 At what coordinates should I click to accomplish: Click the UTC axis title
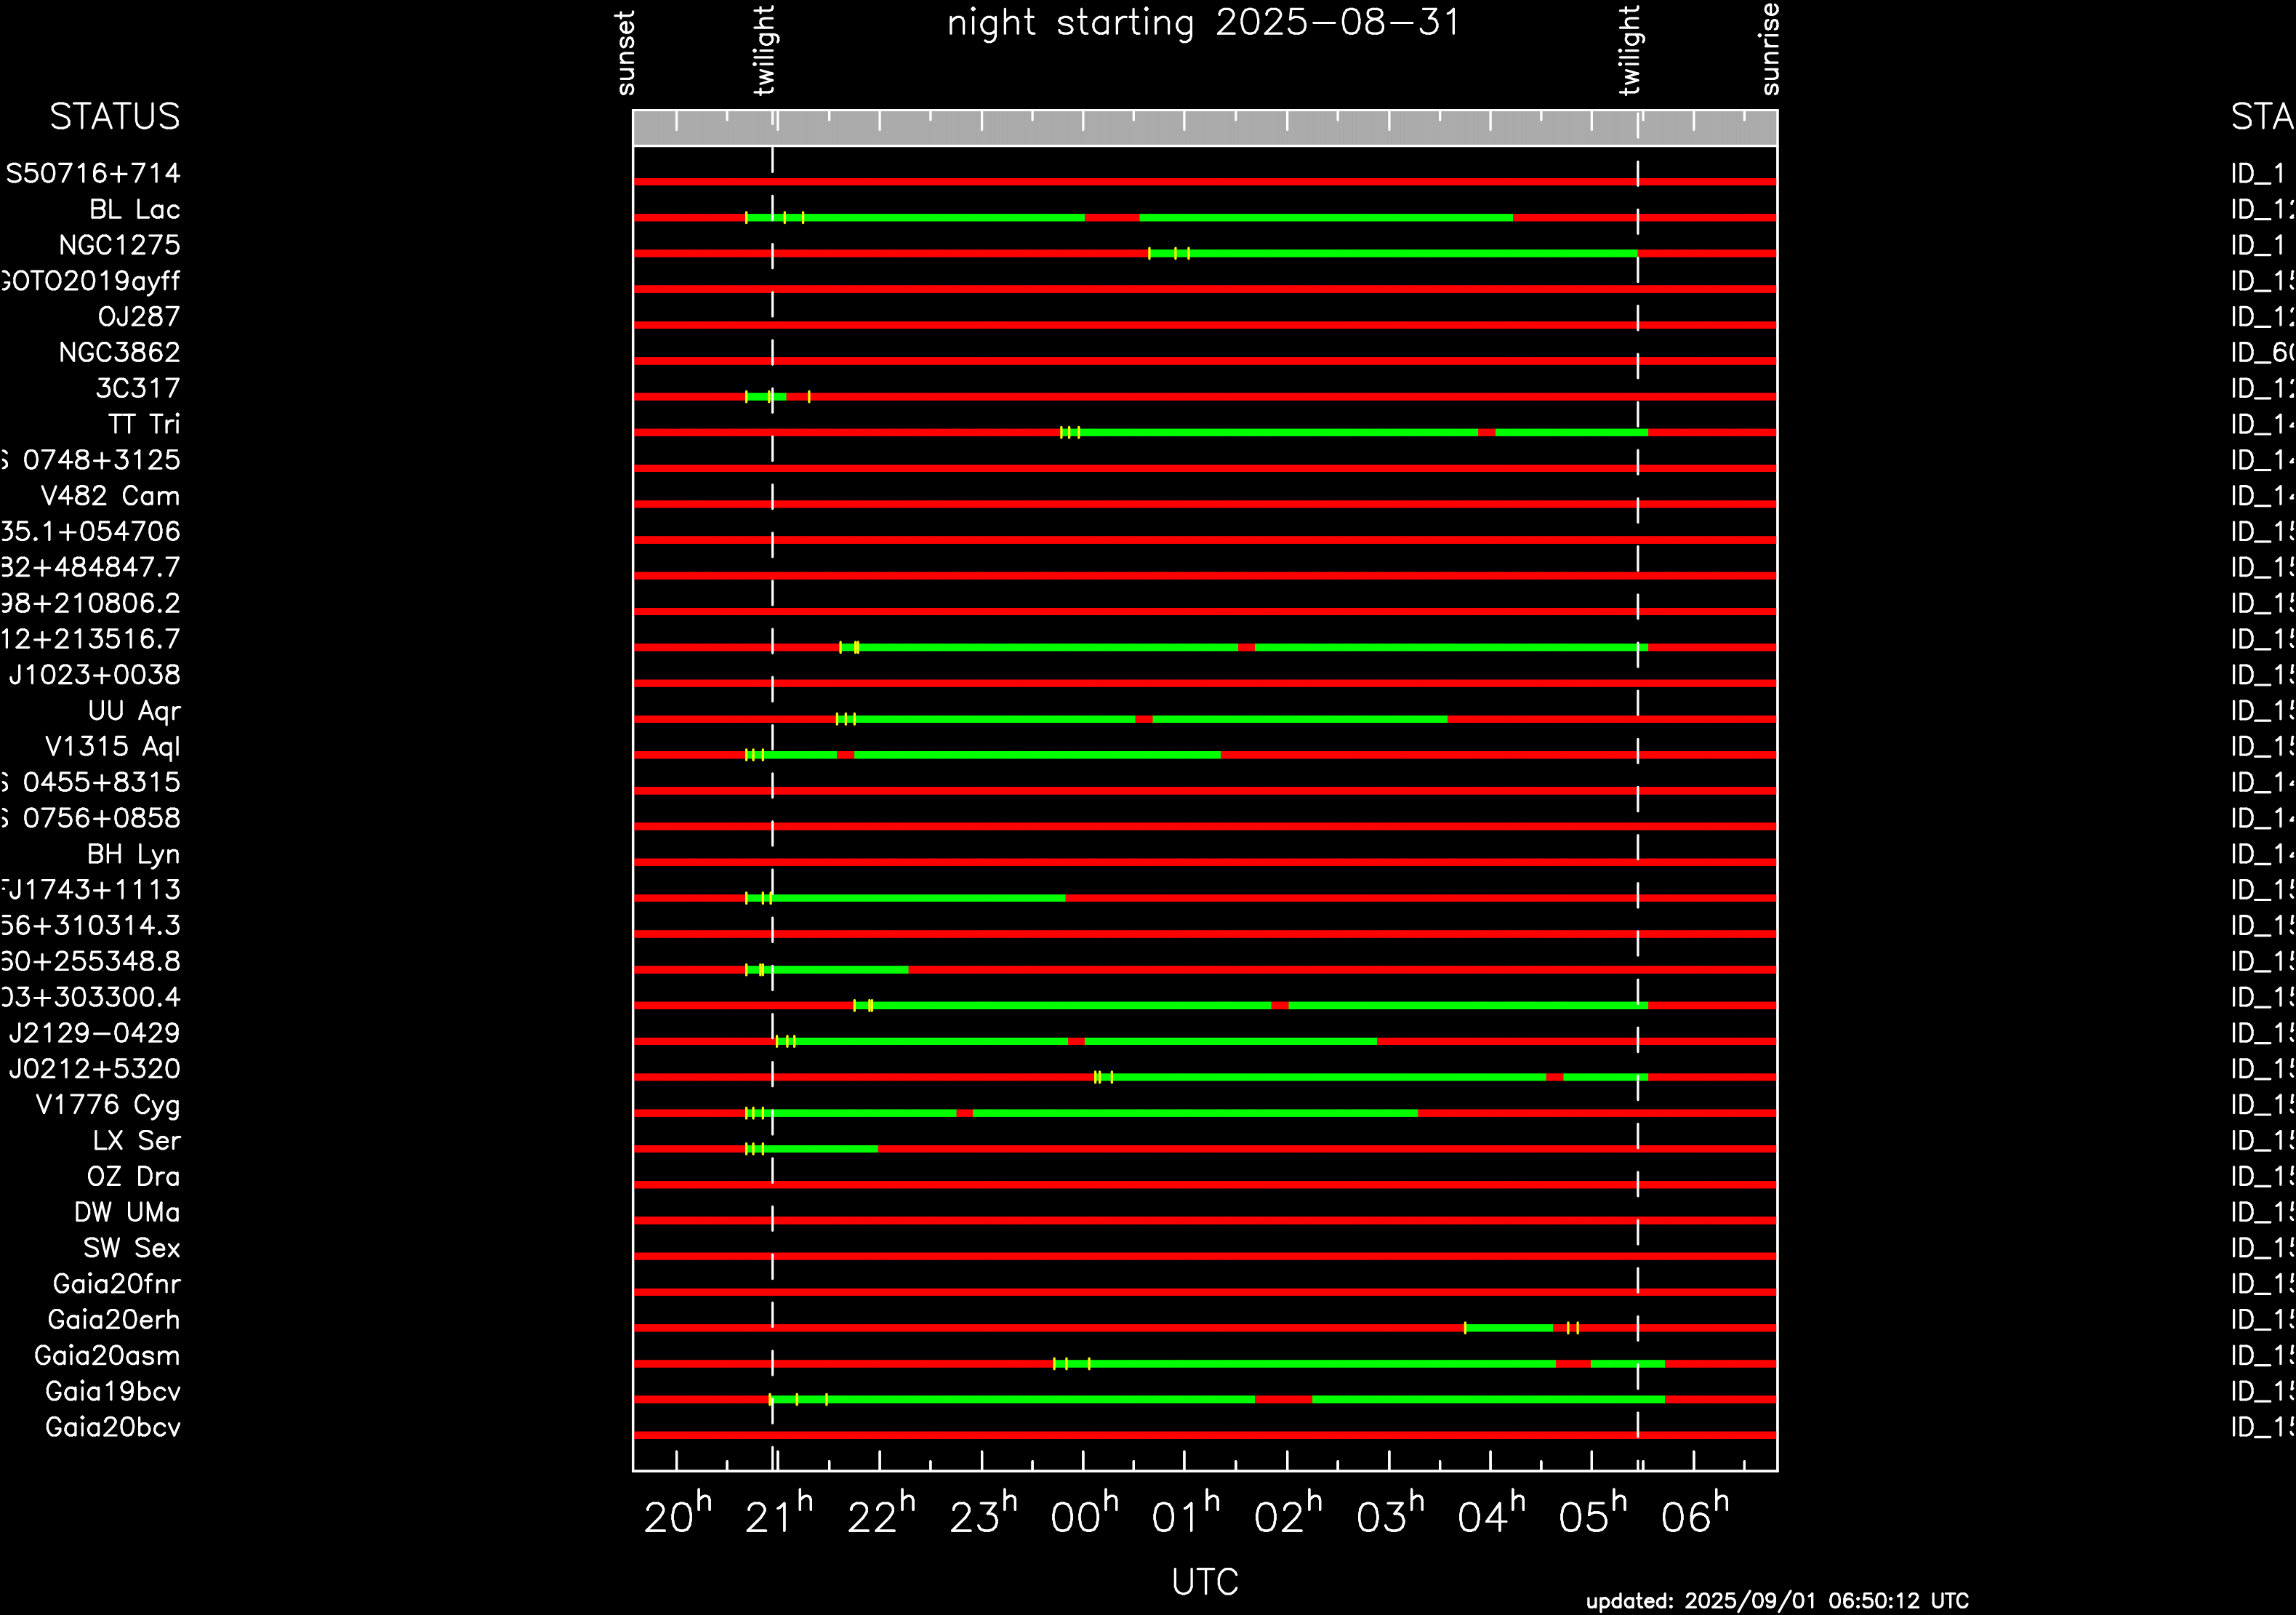(1205, 1582)
